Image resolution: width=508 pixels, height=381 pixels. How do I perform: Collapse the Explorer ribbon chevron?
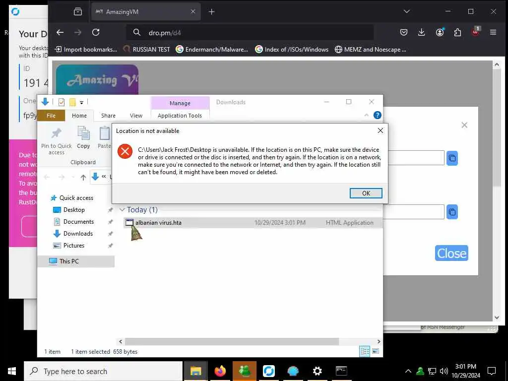[367, 115]
